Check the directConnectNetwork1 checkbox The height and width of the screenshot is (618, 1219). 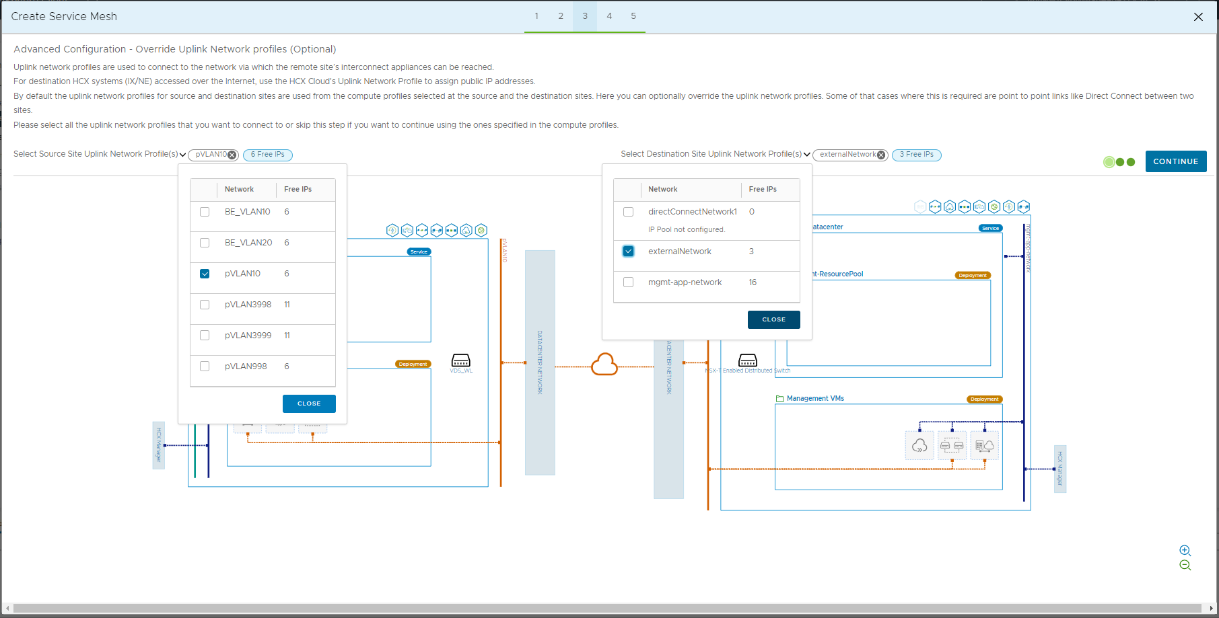[x=629, y=212]
